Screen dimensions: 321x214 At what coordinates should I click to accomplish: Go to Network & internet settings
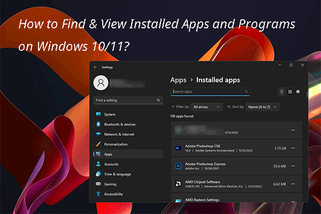point(119,134)
